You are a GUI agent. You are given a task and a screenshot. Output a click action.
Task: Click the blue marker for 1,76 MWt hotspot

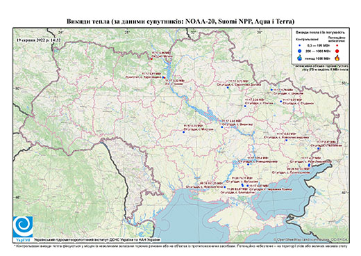pyautogui.click(x=271, y=90)
